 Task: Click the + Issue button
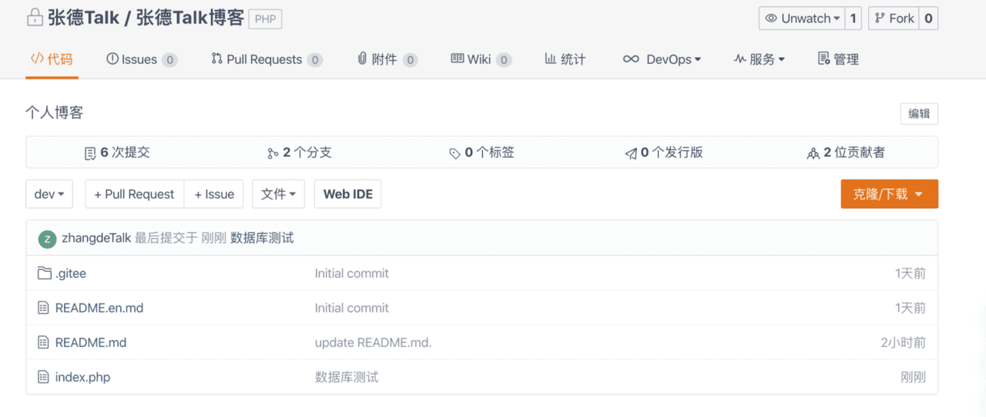click(x=214, y=194)
